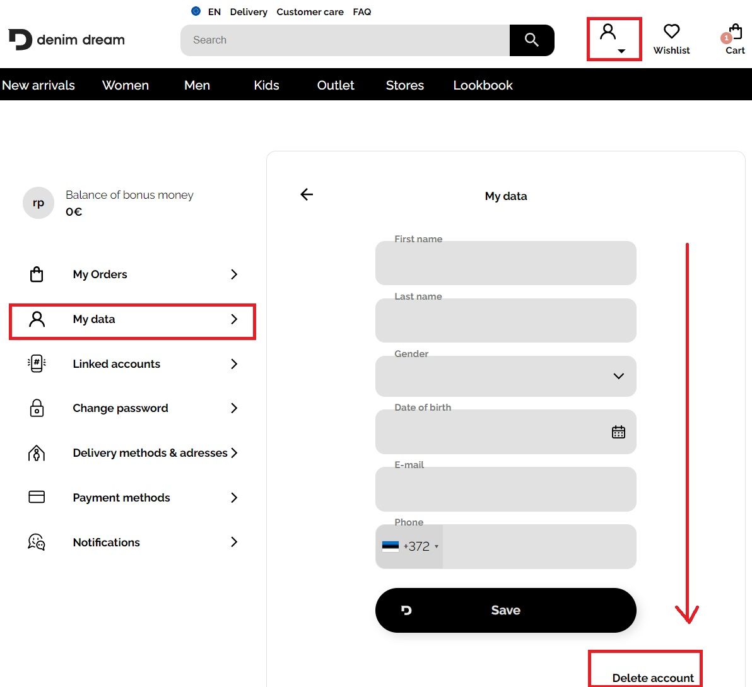Open the Outlet category

point(336,85)
